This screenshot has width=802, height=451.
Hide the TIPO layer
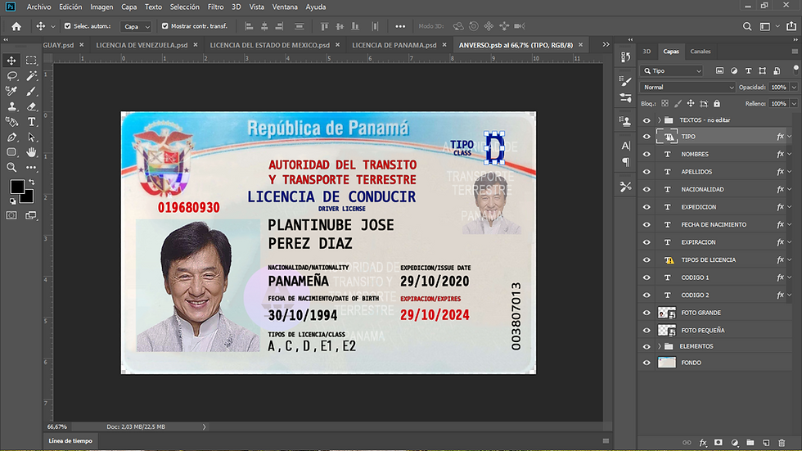pos(647,137)
